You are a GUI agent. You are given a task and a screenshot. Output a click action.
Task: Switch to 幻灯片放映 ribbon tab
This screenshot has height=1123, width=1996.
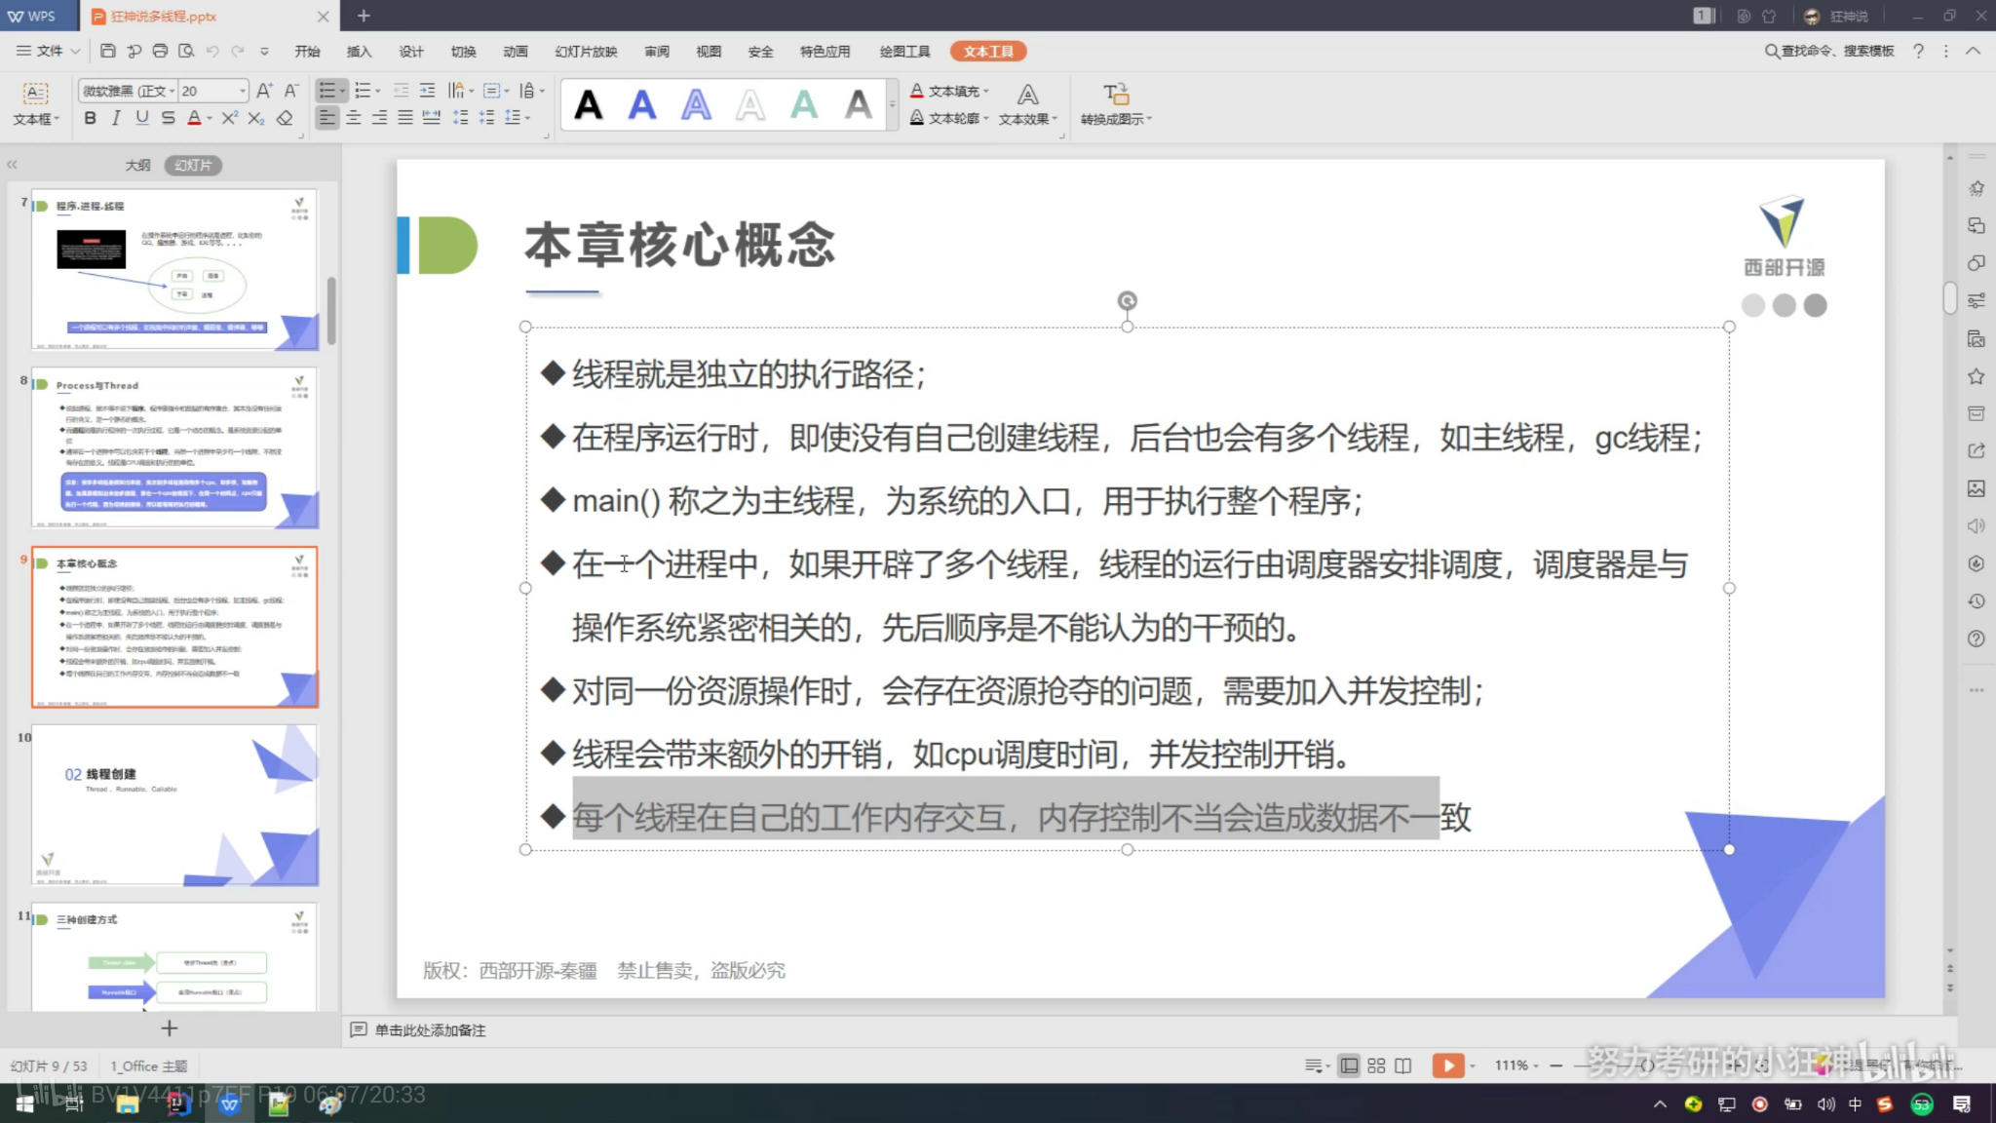586,51
